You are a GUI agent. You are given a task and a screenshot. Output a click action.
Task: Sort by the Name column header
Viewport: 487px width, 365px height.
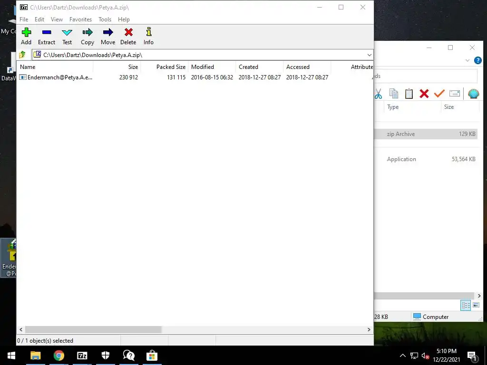point(55,67)
